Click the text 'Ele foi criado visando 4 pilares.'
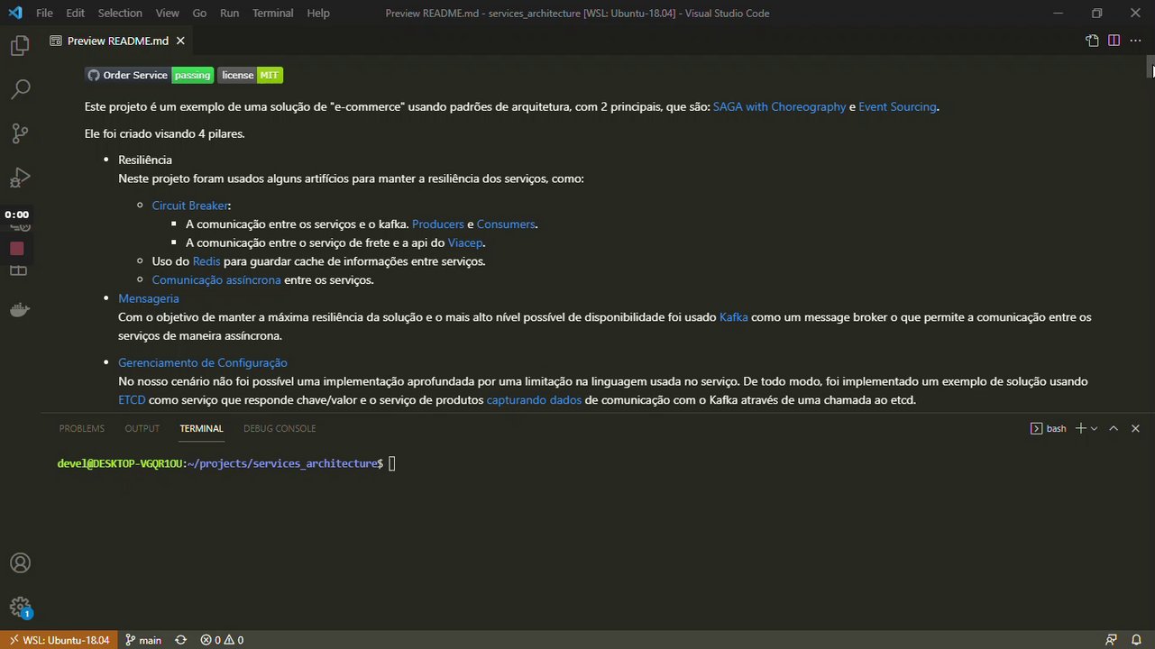 coord(165,133)
